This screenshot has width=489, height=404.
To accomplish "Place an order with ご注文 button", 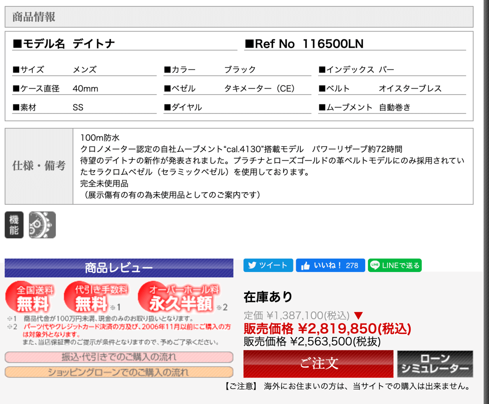I will 318,364.
